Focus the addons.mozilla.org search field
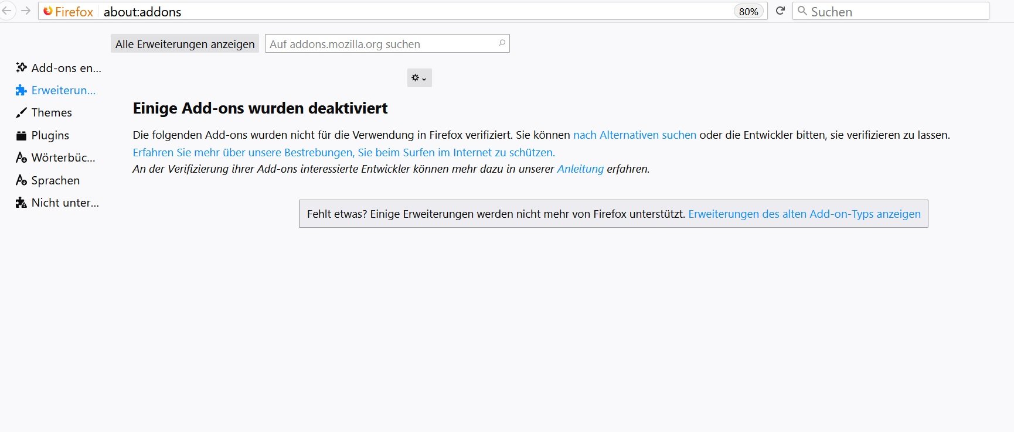1014x432 pixels. 387,44
